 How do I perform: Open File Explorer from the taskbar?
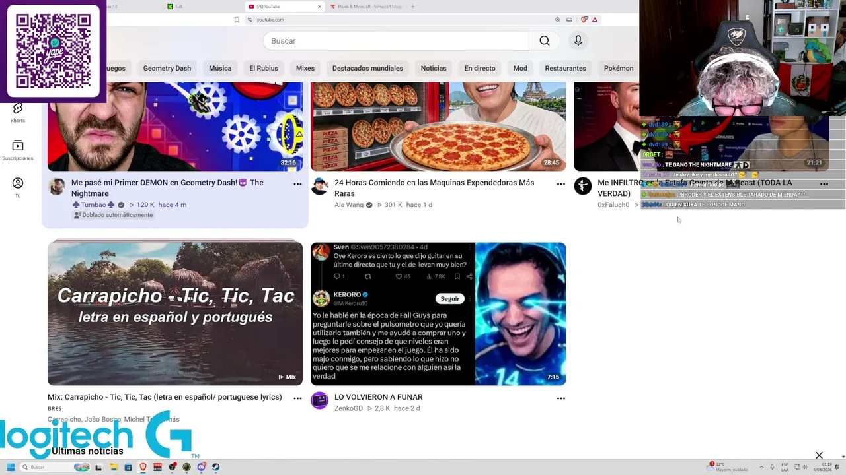pos(114,467)
